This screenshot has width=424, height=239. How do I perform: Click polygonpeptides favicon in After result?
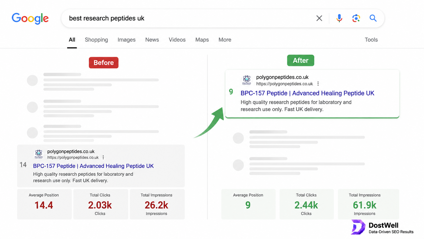pos(247,80)
